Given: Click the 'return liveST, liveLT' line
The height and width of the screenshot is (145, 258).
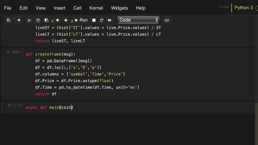Looking at the screenshot, I should pyautogui.click(x=60, y=41).
